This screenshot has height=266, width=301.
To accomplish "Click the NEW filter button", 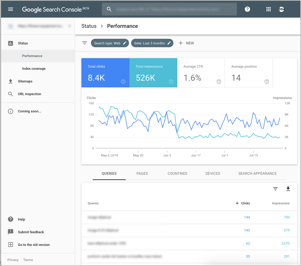I will [x=186, y=43].
